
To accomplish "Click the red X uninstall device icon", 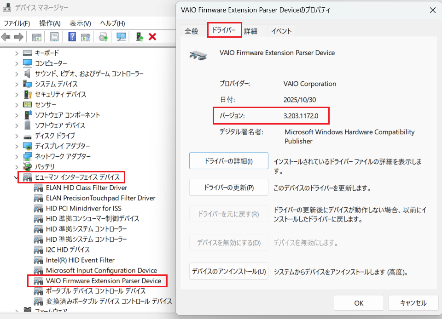I will (152, 37).
